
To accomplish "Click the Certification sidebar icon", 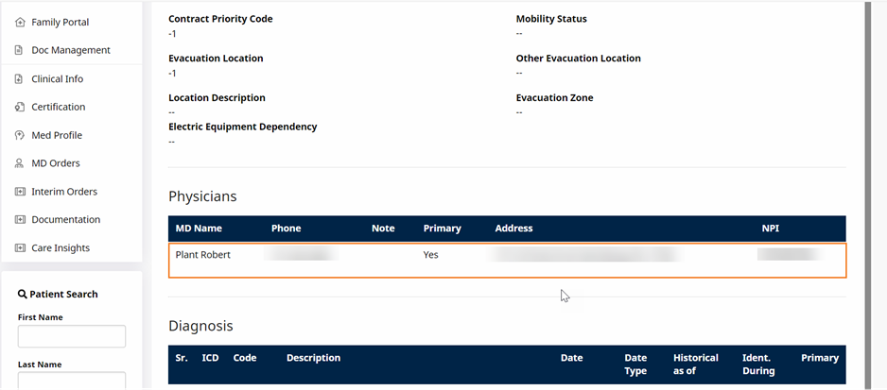I will point(20,107).
